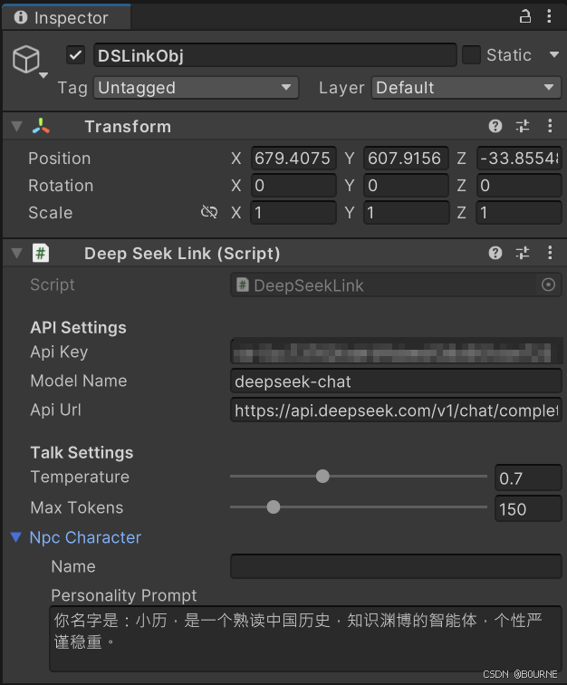Click the Rotation Z field
This screenshot has height=685, width=567.
point(518,186)
